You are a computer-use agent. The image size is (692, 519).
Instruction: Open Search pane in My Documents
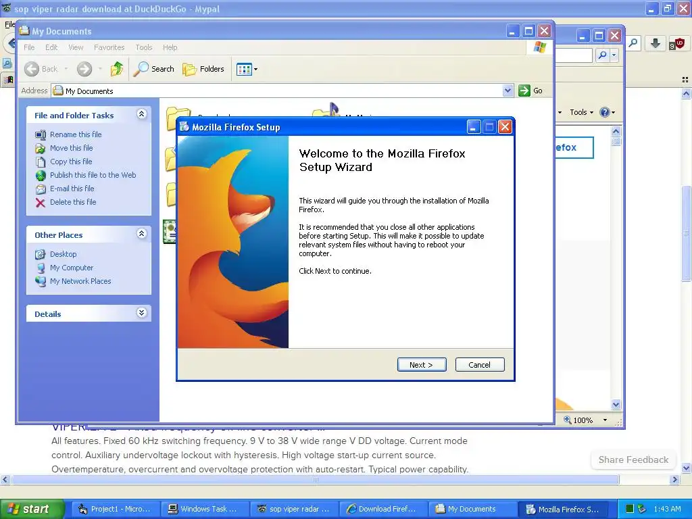click(153, 69)
